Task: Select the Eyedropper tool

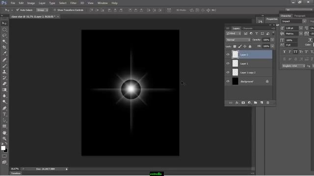Action: tap(4, 53)
